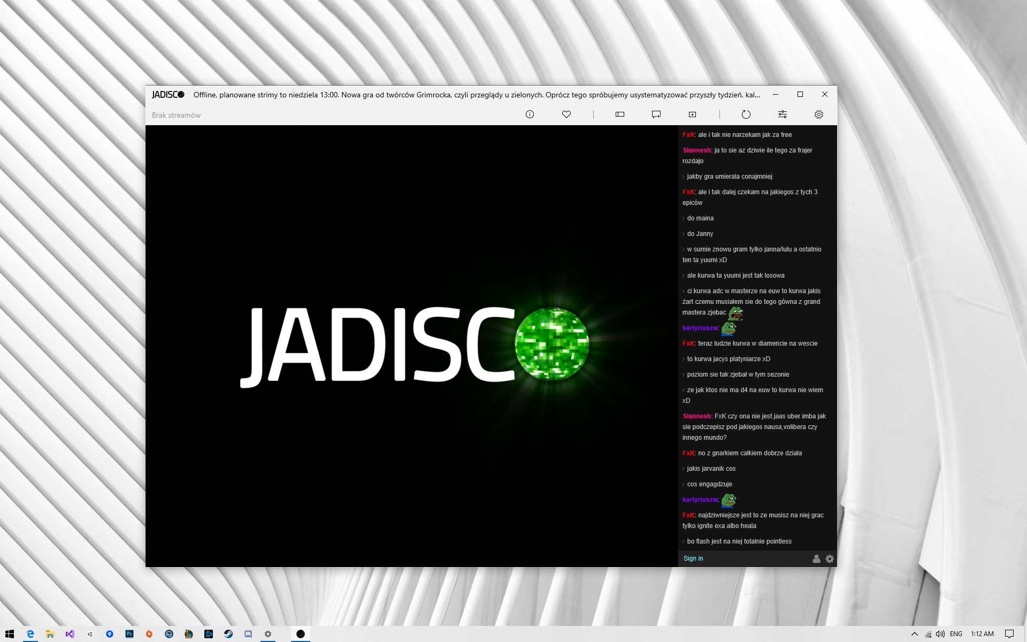The height and width of the screenshot is (642, 1027).
Task: Click the ENG language indicator
Action: pyautogui.click(x=956, y=634)
